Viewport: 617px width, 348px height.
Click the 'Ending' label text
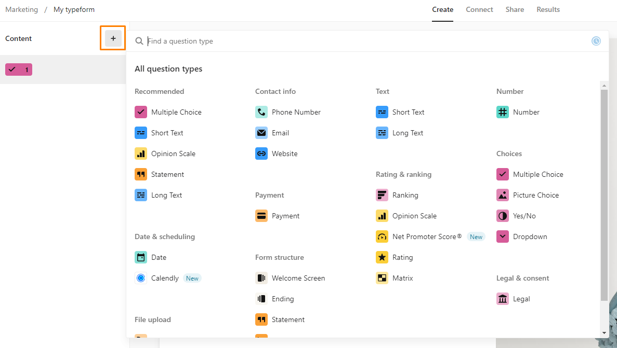click(x=283, y=299)
